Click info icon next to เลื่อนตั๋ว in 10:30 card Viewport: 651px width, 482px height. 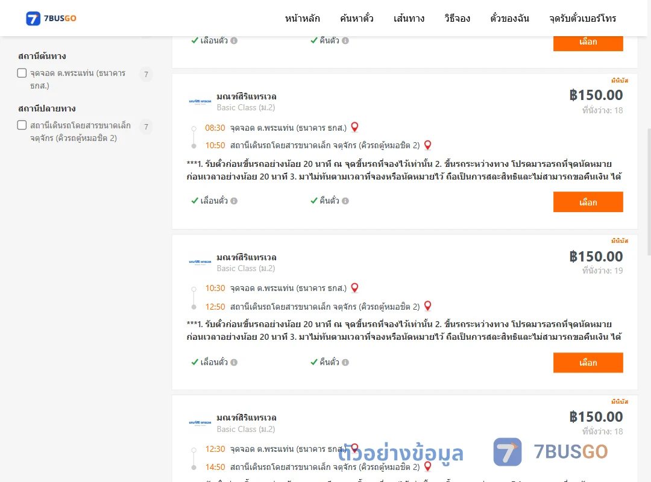[x=234, y=363]
